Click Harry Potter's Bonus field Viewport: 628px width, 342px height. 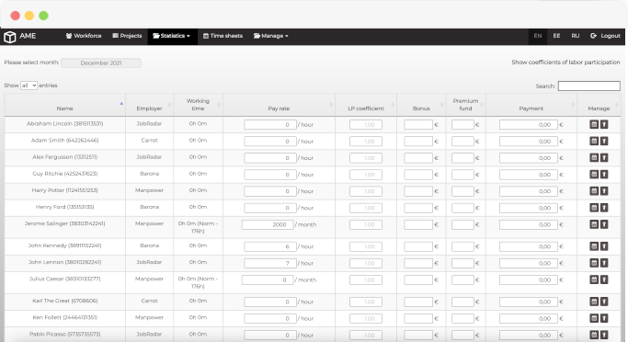pos(418,191)
